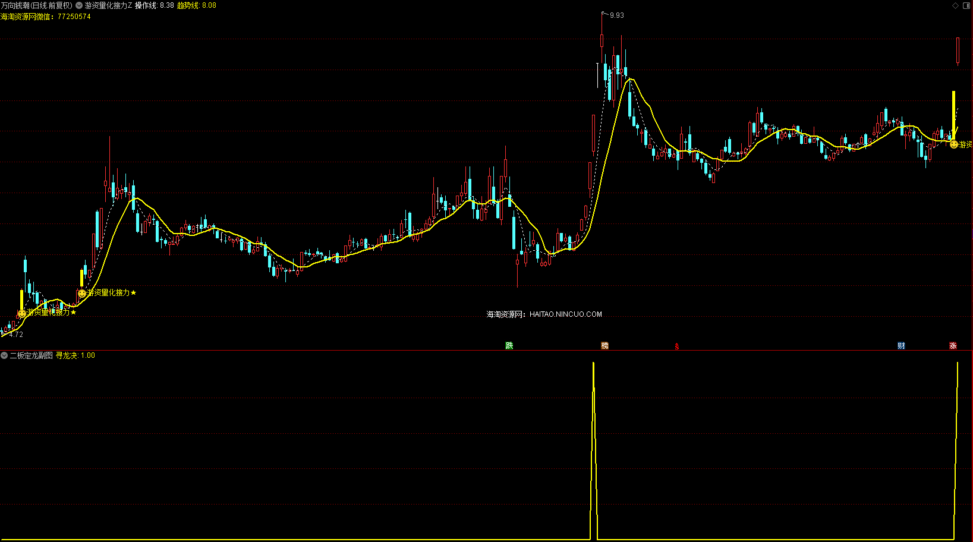Click the blue 财 event marker
This screenshot has height=542, width=973.
[x=901, y=346]
